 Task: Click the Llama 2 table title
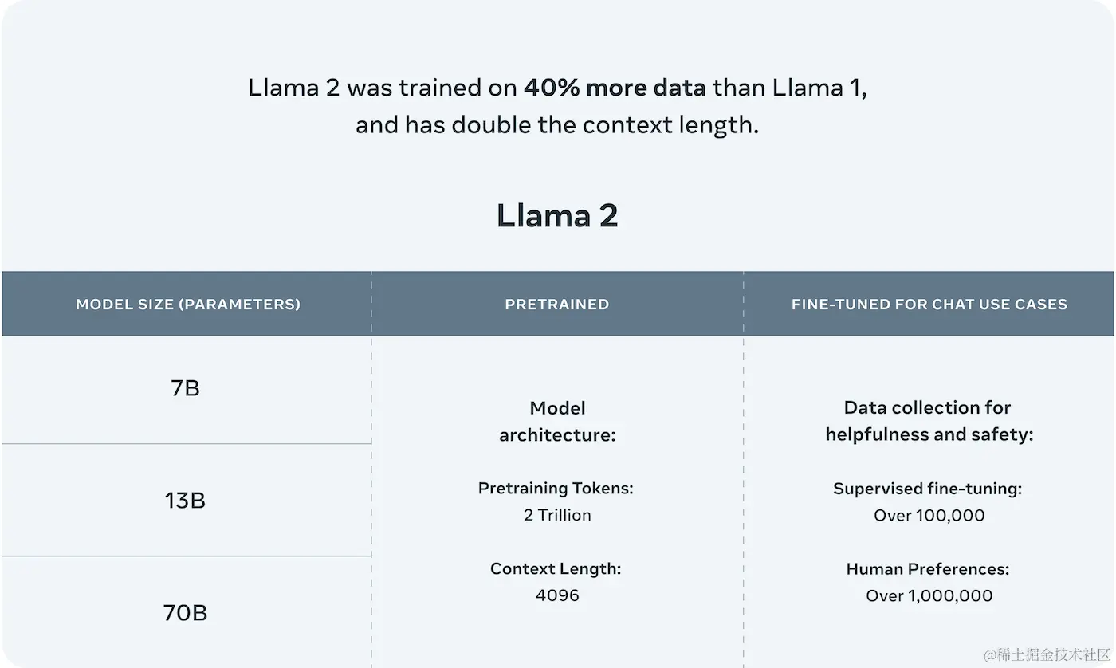tap(557, 216)
